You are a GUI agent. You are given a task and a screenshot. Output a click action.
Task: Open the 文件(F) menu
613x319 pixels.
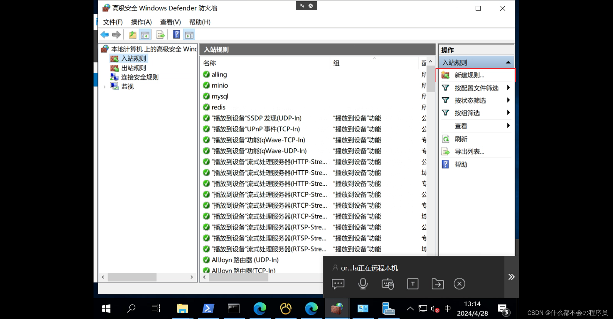coord(113,22)
